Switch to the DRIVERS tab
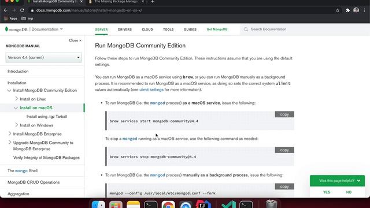The image size is (370, 208). click(125, 29)
